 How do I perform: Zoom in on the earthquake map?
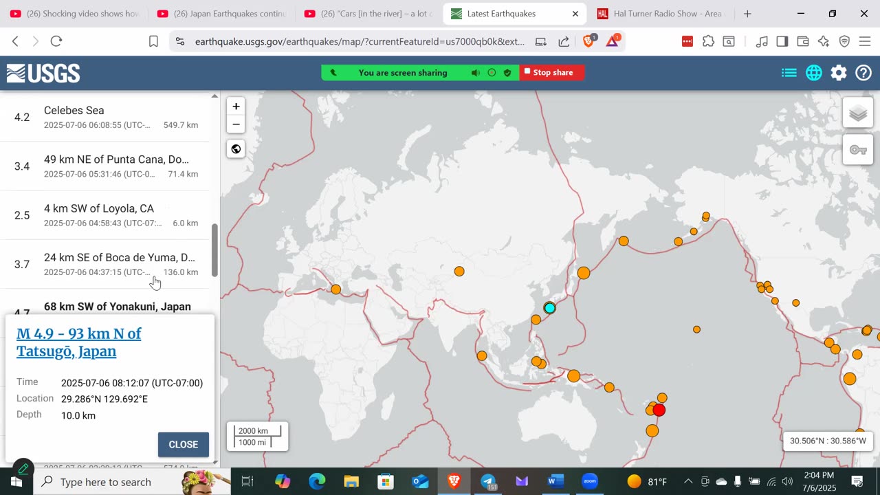click(236, 107)
